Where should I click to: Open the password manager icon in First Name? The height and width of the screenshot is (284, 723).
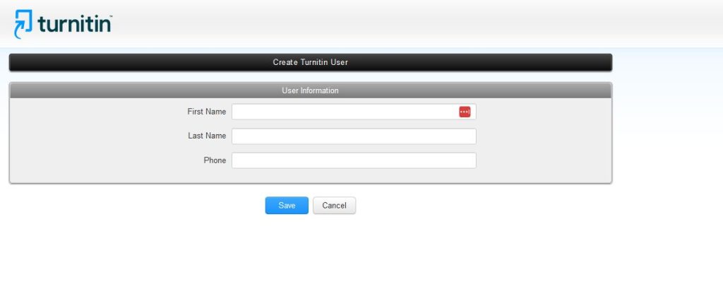[x=464, y=112]
